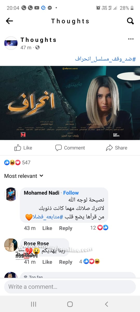
Task: Expand the Most relevant sorting dropdown
Action: (24, 176)
